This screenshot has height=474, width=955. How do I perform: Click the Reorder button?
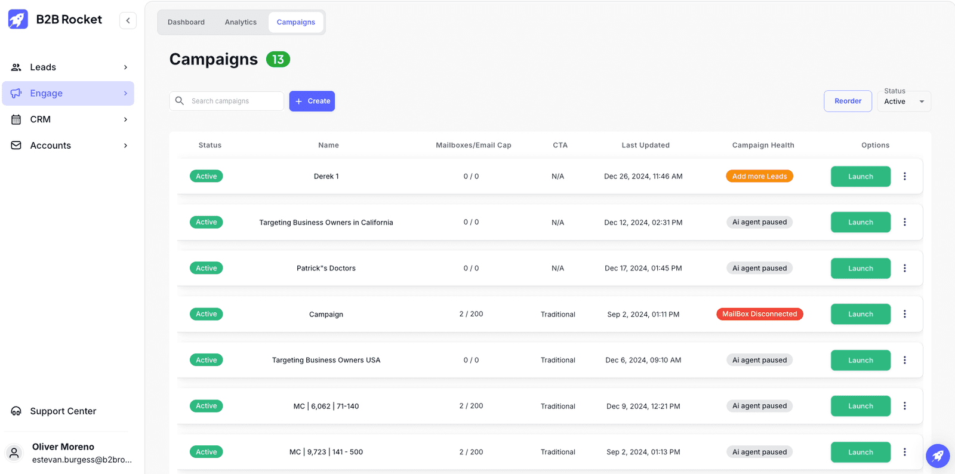(x=848, y=101)
